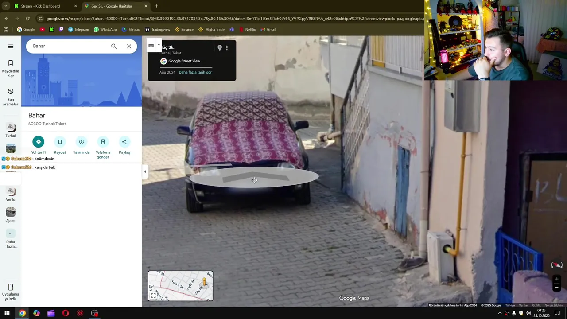Open the bookmarks apps grid icon
567x319 pixels.
click(x=6, y=30)
